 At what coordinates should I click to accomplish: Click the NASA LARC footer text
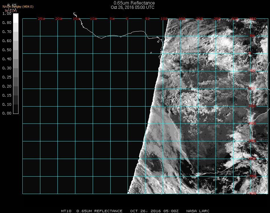[x=198, y=211]
